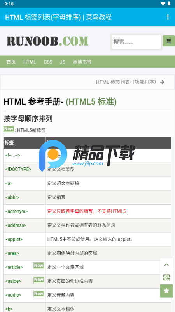The width and height of the screenshot is (175, 312).
Task: Open the CSS nav tab
Action: click(x=48, y=62)
